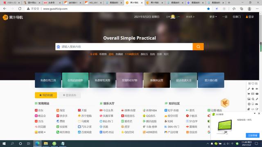Open 果汁排行榜 category card

point(211,80)
